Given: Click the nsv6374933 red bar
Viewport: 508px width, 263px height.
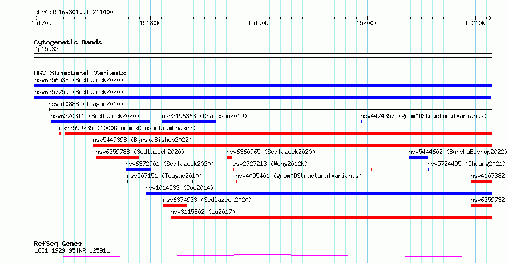Looking at the screenshot, I should click(175, 205).
